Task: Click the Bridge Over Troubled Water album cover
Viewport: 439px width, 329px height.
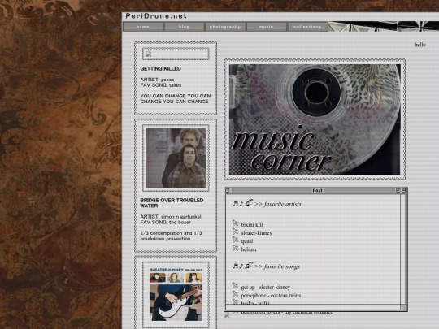Action: tap(176, 158)
